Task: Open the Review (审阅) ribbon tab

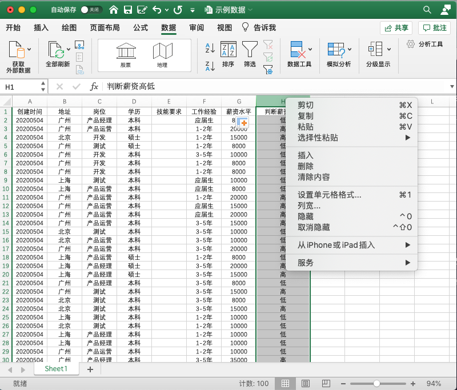Action: 197,27
